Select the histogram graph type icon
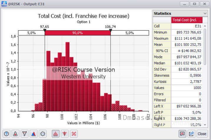This screenshot has height=140, width=211. pyautogui.click(x=55, y=134)
